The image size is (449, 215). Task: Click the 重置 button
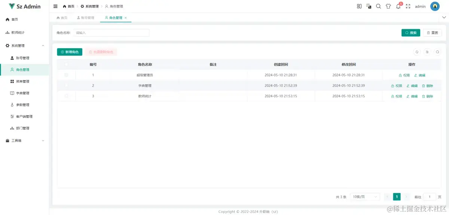pyautogui.click(x=432, y=33)
